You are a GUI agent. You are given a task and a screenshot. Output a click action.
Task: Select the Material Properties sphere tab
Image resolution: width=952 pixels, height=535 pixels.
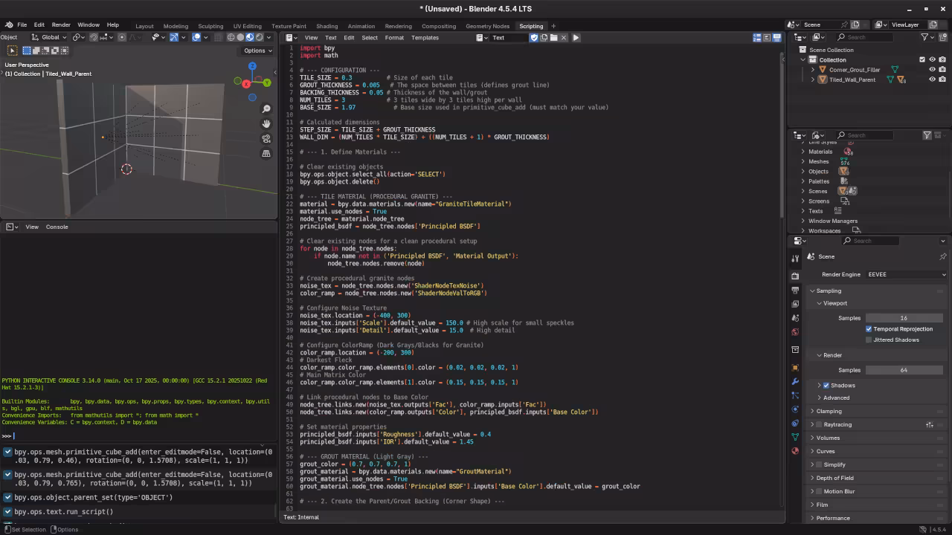[795, 450]
